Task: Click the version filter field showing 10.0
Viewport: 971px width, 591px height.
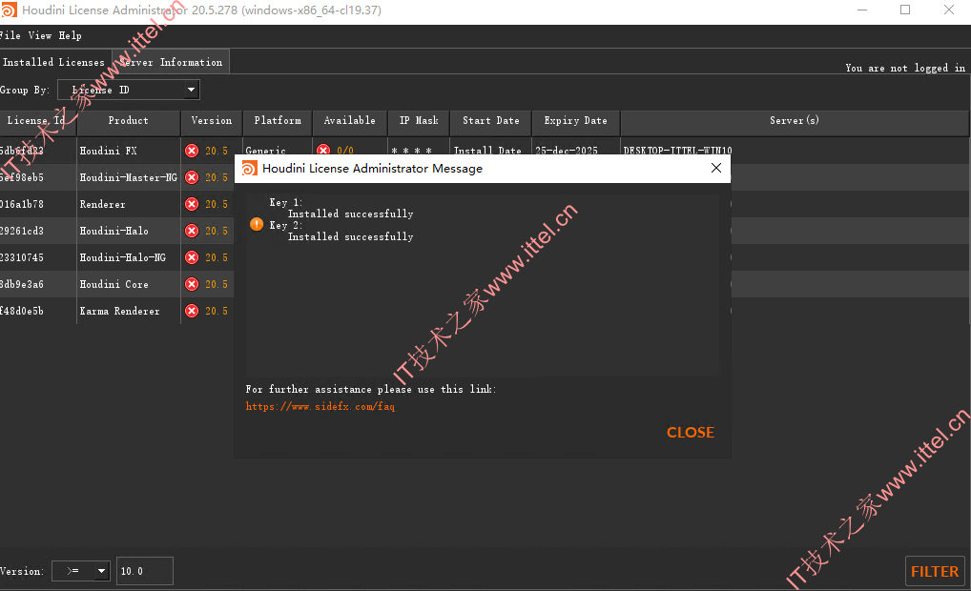Action: point(145,571)
